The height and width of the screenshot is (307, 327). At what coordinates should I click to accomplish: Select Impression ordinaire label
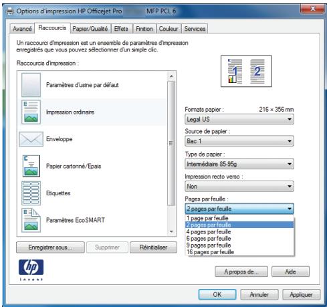(x=70, y=112)
